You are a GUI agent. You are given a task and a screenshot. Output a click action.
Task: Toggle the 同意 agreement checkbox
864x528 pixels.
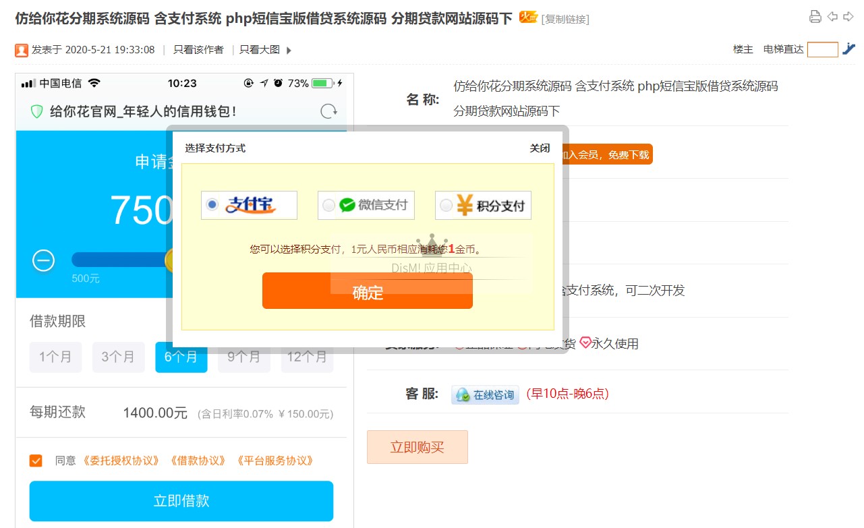[x=36, y=461]
